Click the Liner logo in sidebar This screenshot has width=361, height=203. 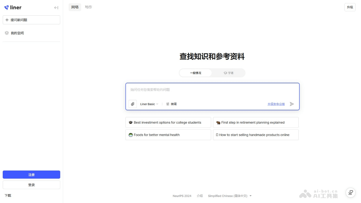point(14,7)
